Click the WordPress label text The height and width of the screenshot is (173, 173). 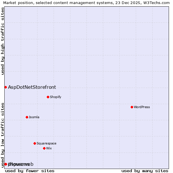142,107
